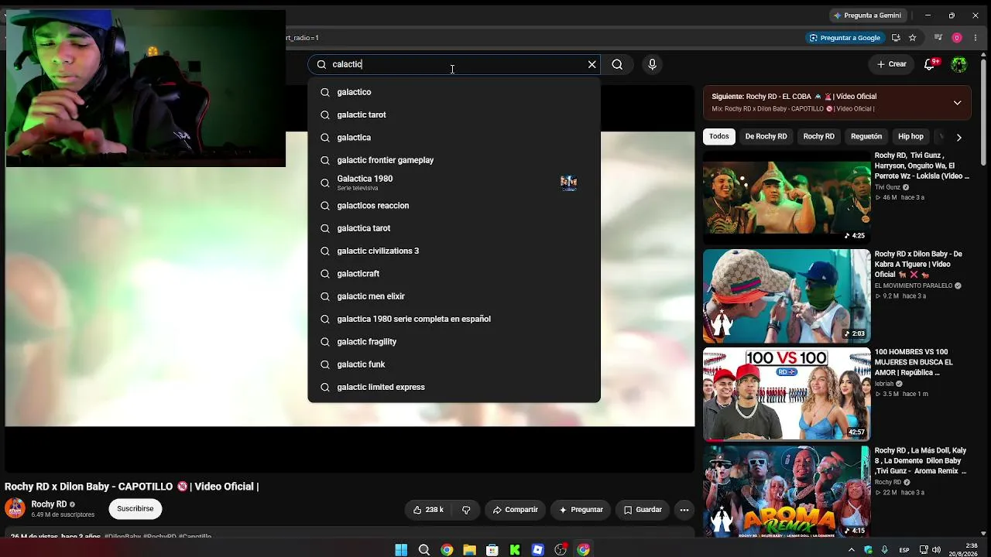This screenshot has width=991, height=557.
Task: Open the De Kabra A Tiguere thumbnail
Action: coord(787,296)
